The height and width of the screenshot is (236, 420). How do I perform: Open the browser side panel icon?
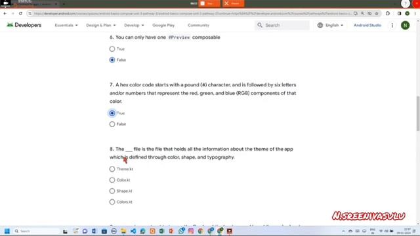tap(399, 13)
